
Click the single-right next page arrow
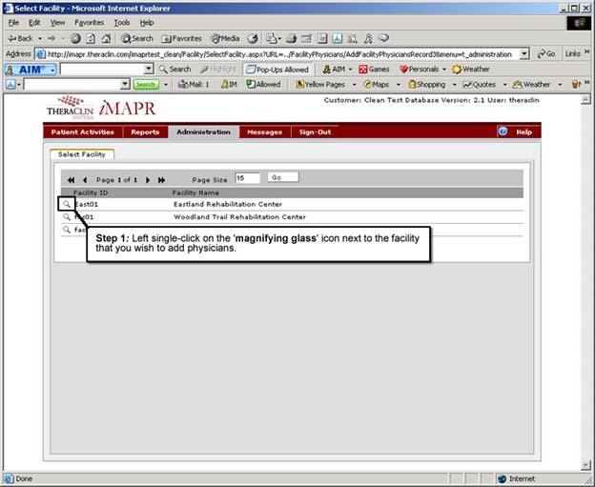(x=148, y=179)
